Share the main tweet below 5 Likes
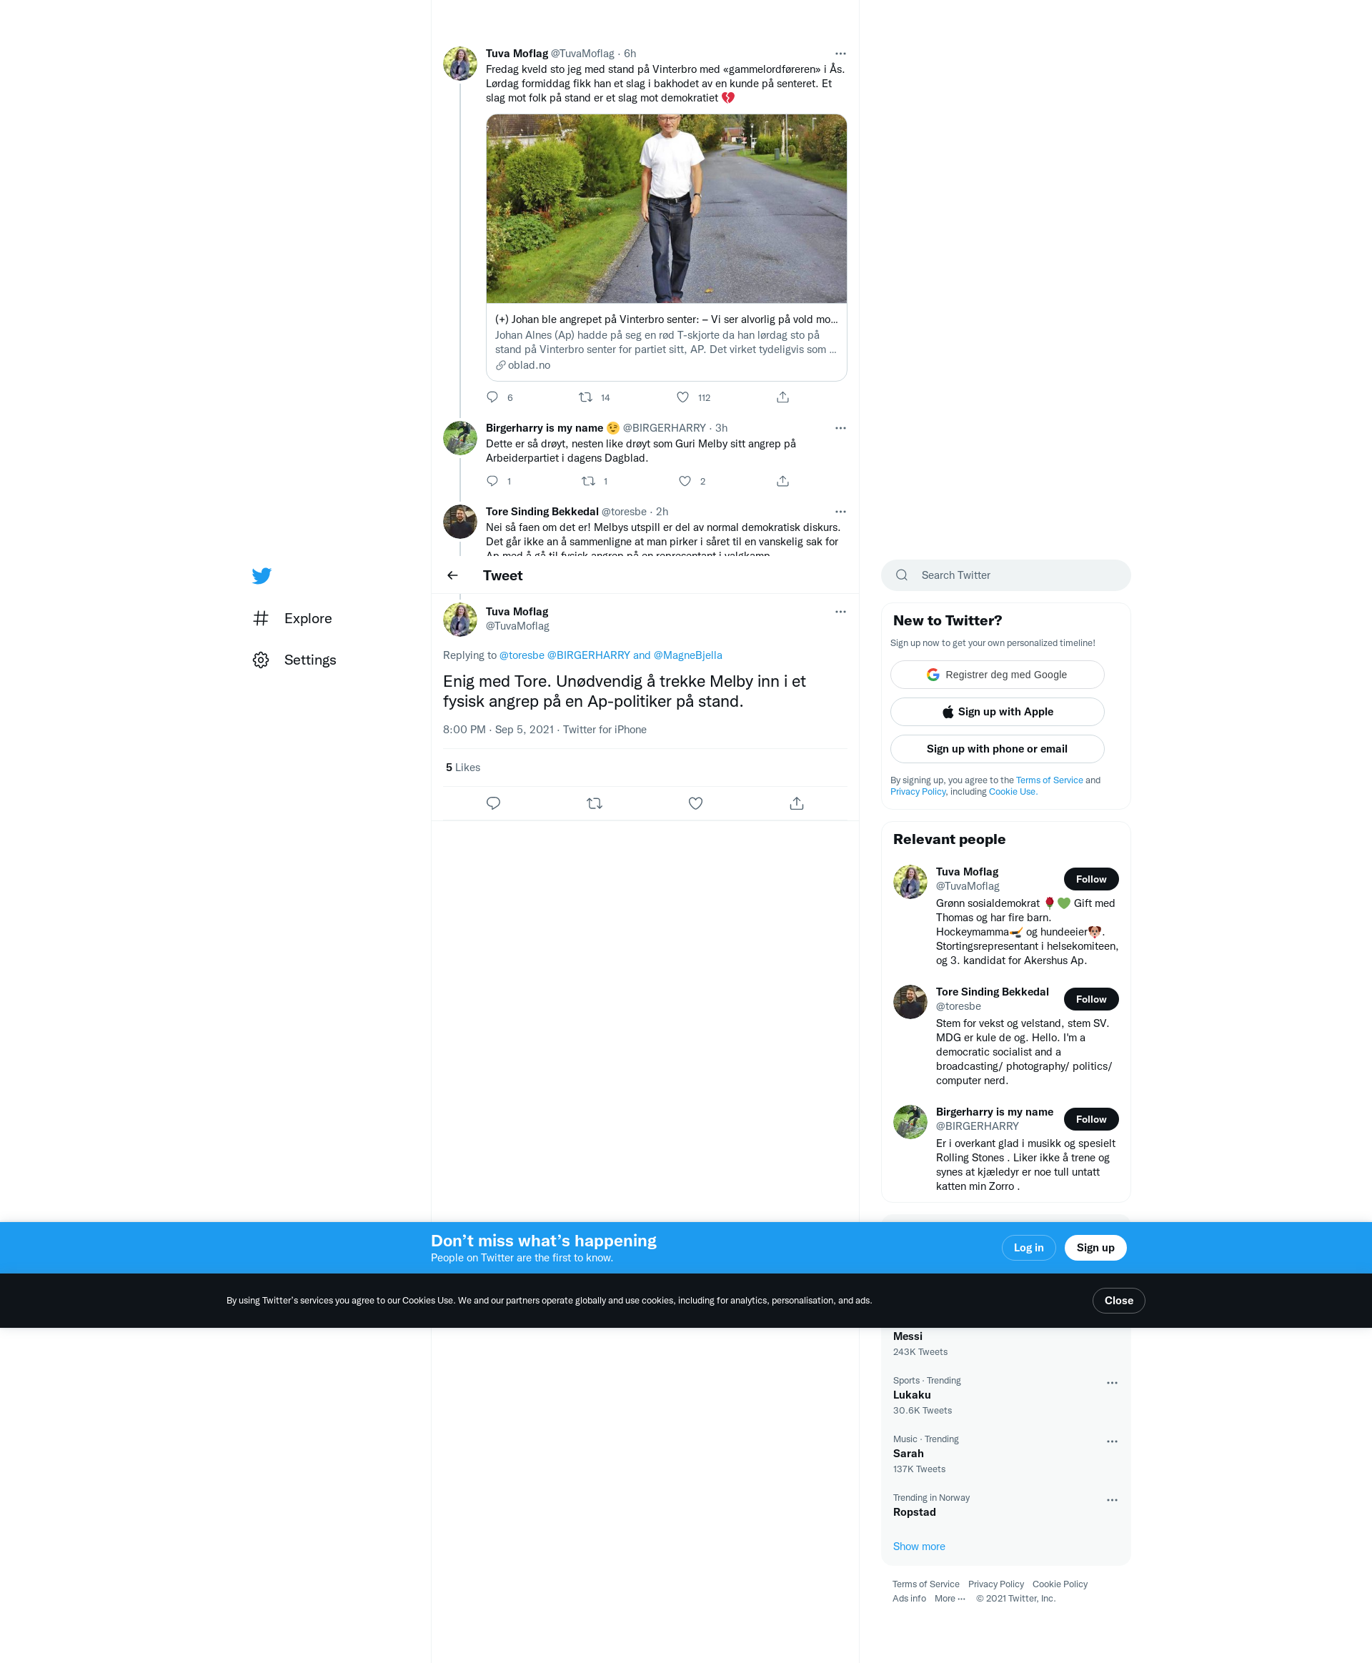Screen dimensions: 1372x1663 coord(797,803)
